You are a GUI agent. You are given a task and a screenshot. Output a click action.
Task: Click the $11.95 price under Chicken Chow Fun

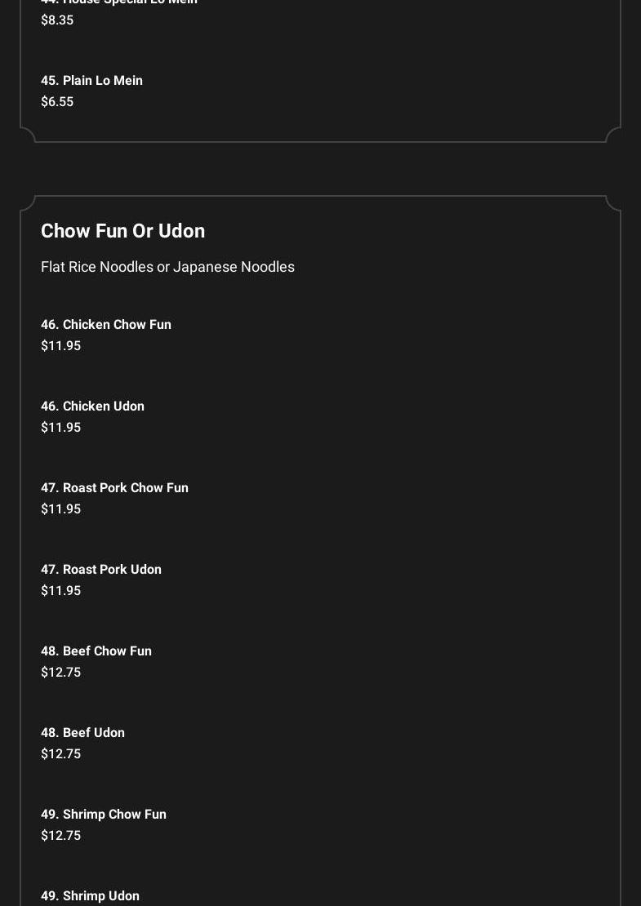(x=60, y=345)
